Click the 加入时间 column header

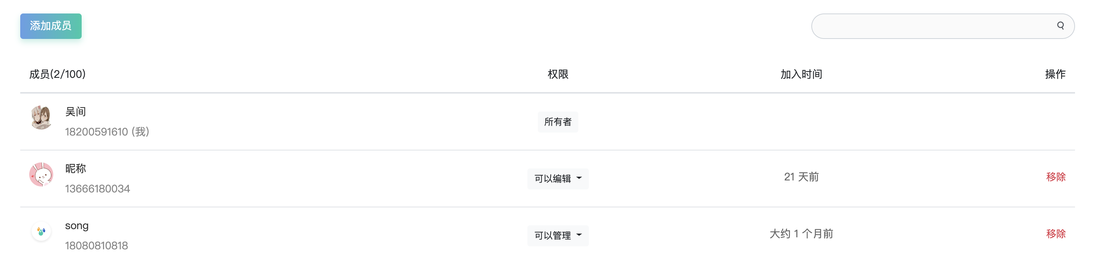801,74
